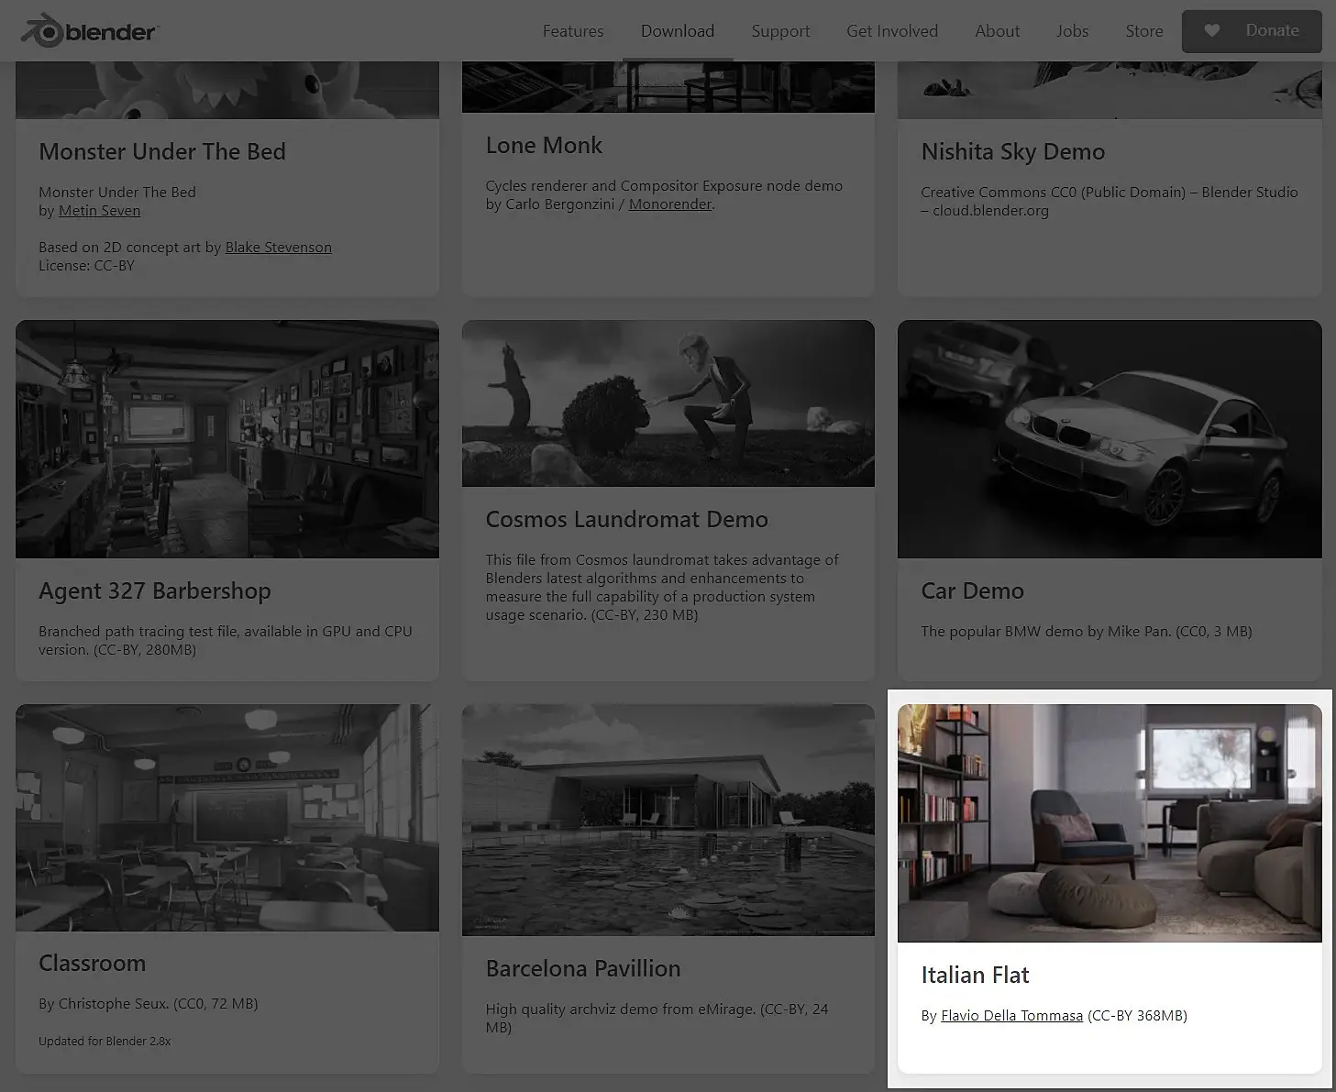Click the Donate button
The width and height of the screenshot is (1336, 1092).
pos(1252,31)
